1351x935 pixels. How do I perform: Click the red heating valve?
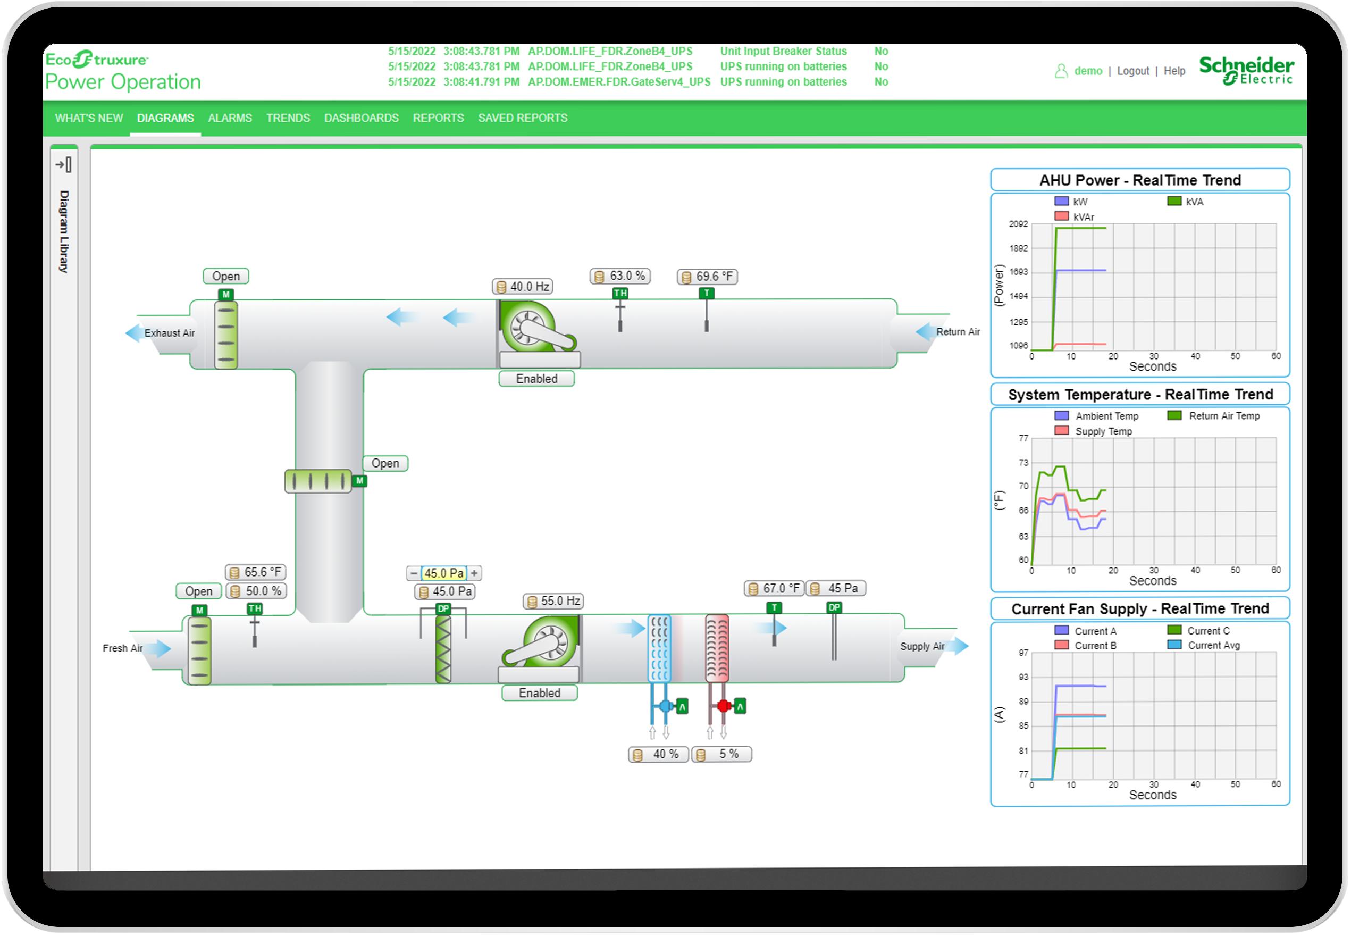[724, 706]
